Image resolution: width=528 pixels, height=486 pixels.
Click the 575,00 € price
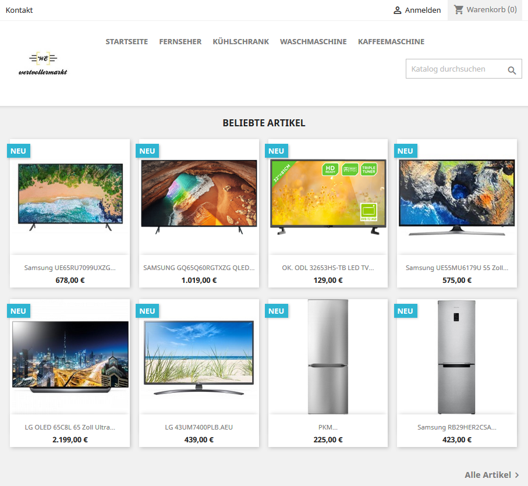point(457,281)
